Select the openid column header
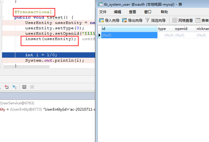This screenshot has height=142, width=209. (x=185, y=29)
